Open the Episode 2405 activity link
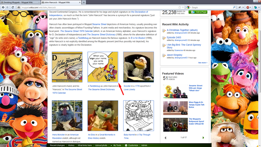The width and height of the screenshot is (261, 147). click(x=174, y=37)
